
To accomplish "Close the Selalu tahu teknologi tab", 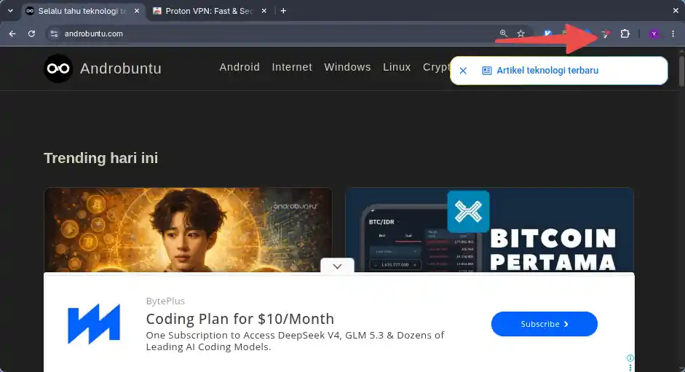I will 137,11.
